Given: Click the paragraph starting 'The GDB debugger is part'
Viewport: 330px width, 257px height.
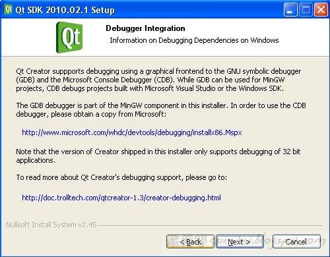Looking at the screenshot, I should (161, 110).
